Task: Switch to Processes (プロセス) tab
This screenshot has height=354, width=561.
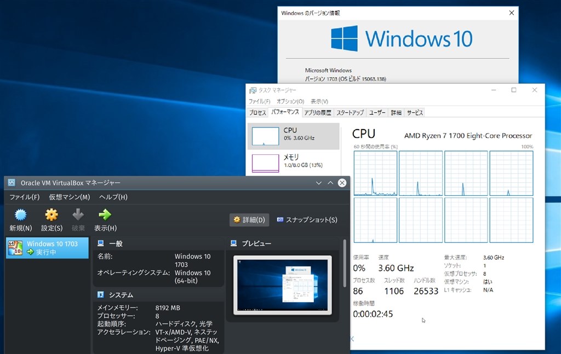Action: (257, 113)
